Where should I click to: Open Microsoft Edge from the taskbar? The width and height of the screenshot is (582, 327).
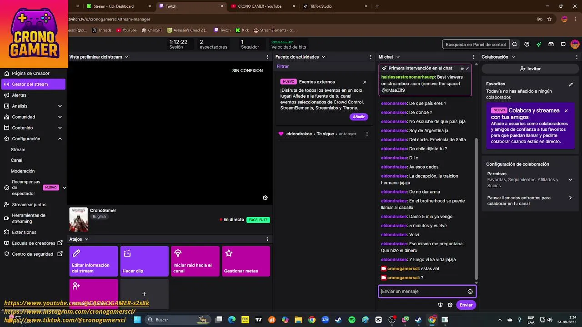232,320
